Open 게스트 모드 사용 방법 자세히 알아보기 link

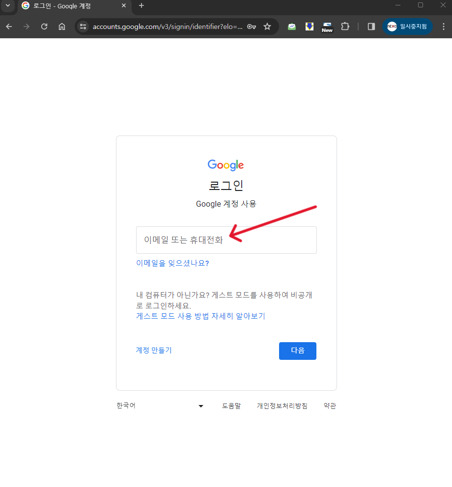(x=200, y=316)
